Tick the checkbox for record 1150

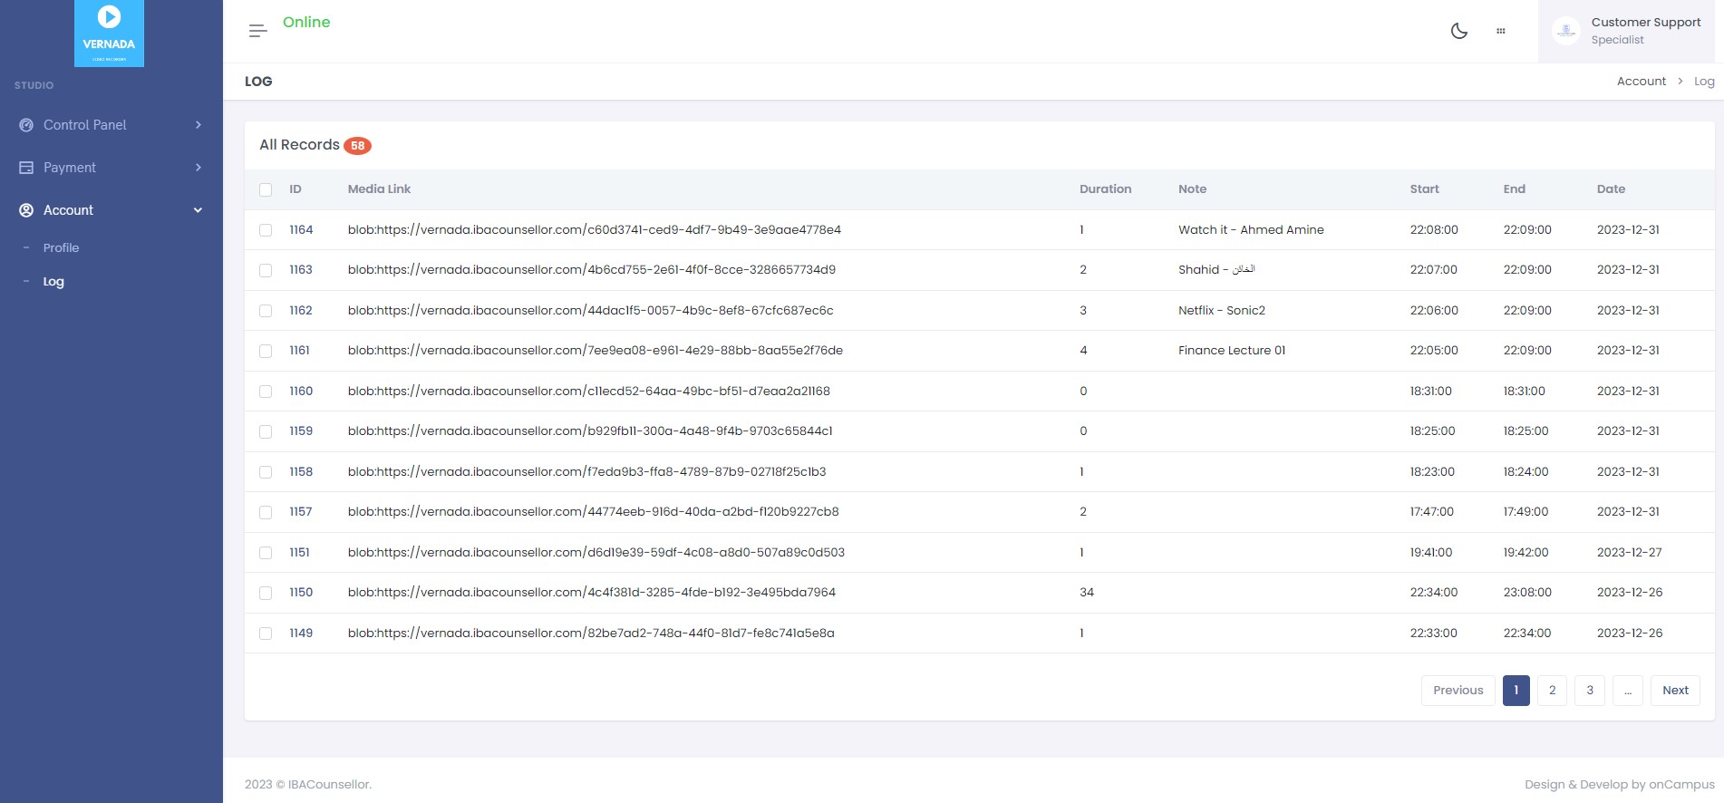pyautogui.click(x=266, y=593)
